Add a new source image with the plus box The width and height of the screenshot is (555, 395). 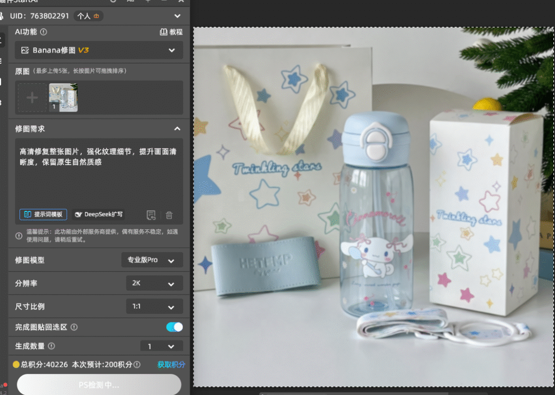(32, 97)
